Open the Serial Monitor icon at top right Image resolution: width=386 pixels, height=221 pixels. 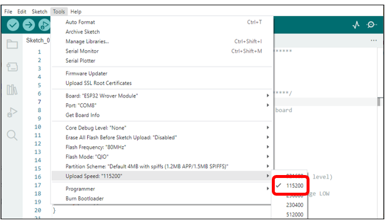click(x=371, y=25)
